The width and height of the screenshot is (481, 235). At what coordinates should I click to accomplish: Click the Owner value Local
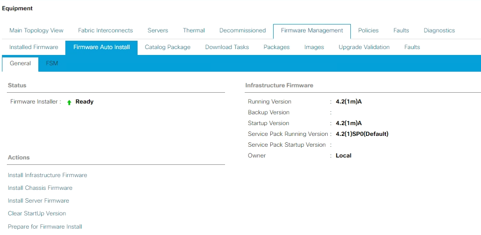[343, 156]
